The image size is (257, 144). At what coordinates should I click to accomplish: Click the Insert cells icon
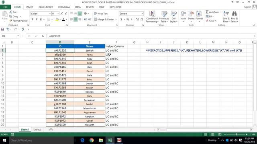(x=183, y=14)
